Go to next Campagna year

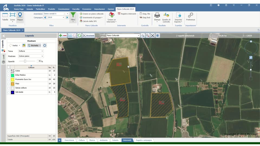[x=67, y=17]
